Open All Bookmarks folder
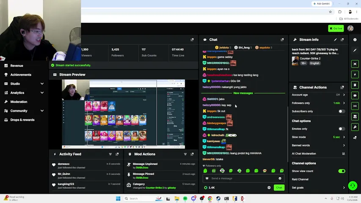Image resolution: width=361 pixels, height=203 pixels. [349, 19]
